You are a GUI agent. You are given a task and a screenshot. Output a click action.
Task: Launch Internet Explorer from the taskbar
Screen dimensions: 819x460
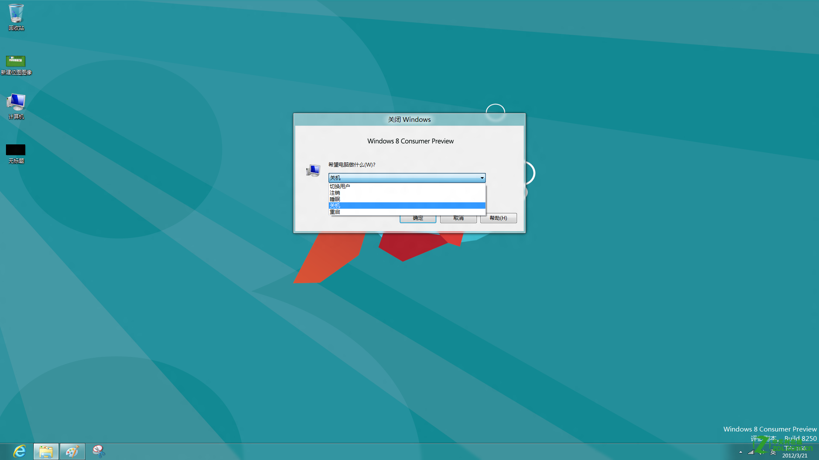(19, 451)
